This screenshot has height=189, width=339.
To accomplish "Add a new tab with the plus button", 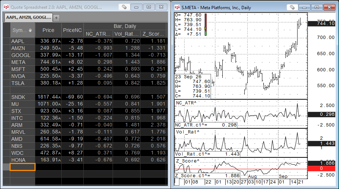I will tap(56, 18).
